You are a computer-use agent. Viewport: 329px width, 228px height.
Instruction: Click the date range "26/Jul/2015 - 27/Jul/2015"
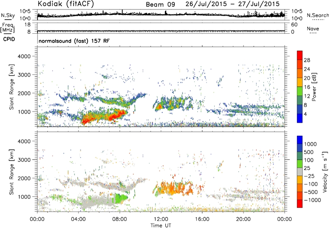[232, 4]
